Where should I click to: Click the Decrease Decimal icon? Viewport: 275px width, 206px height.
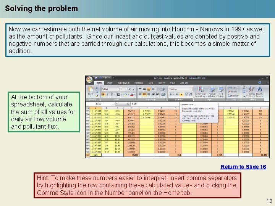[x=190, y=94]
